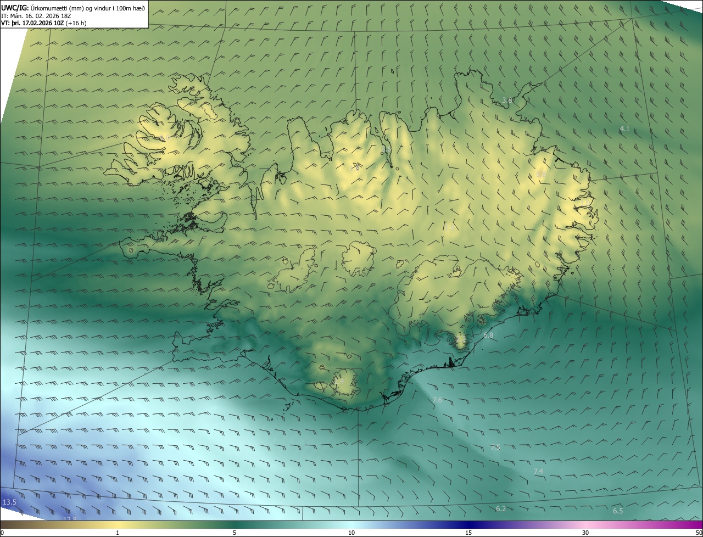This screenshot has width=703, height=537.
Task: Click the 13.5 value in the bottom left
Action: 9,502
